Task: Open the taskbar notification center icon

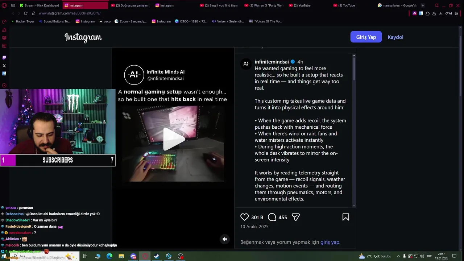Action: click(x=454, y=256)
